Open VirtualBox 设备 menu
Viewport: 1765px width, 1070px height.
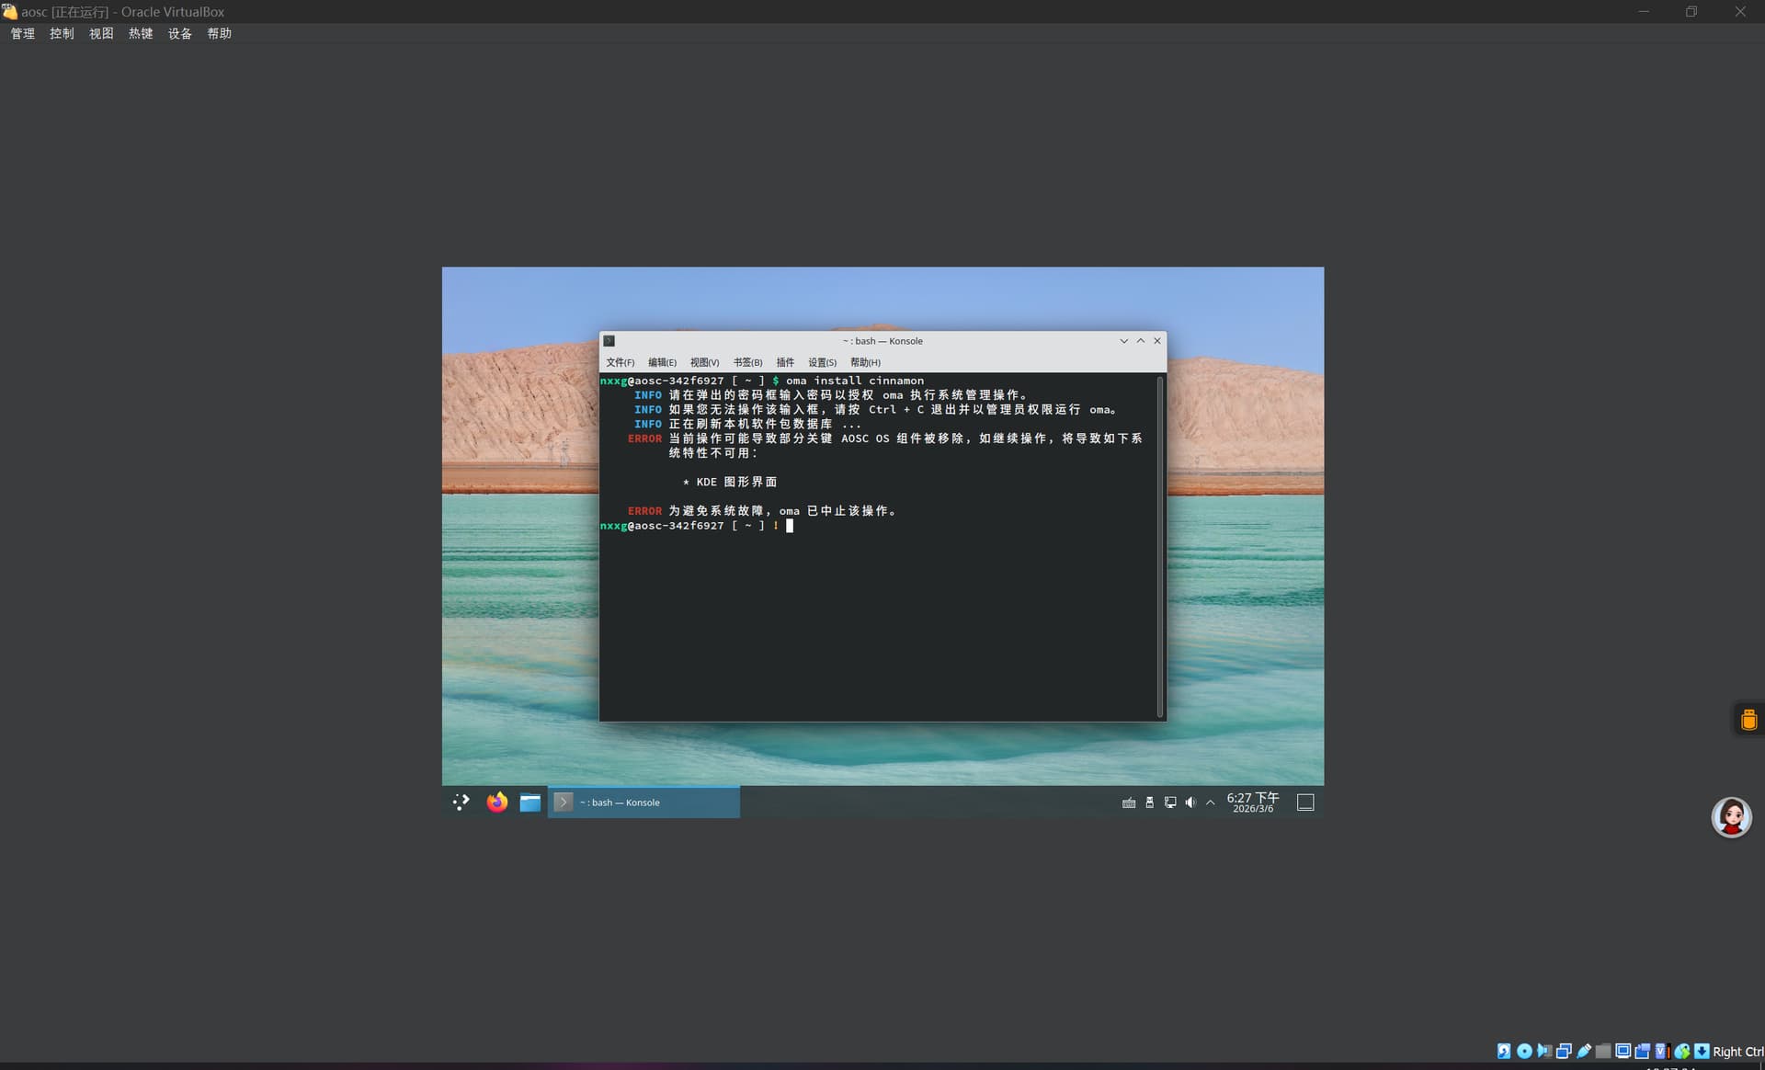(180, 33)
